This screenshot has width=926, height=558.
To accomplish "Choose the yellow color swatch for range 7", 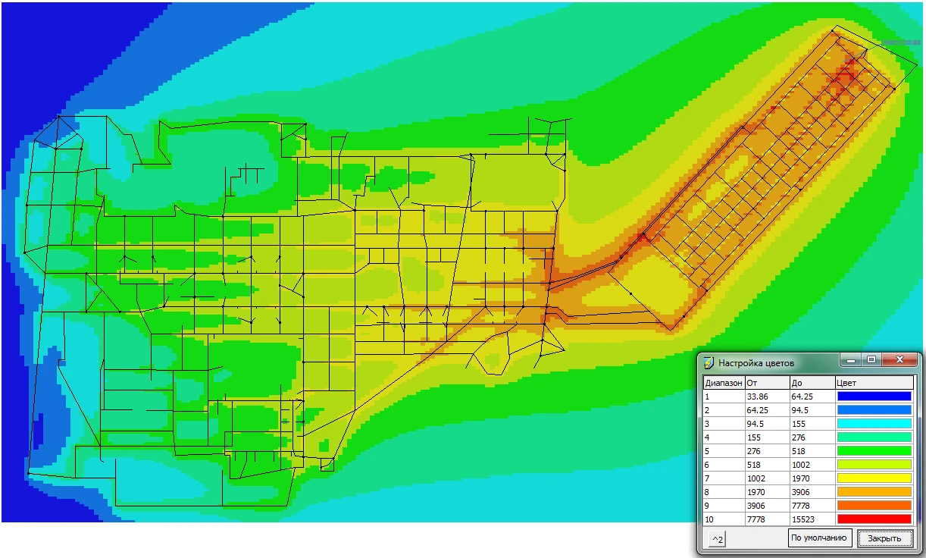I will pos(874,478).
